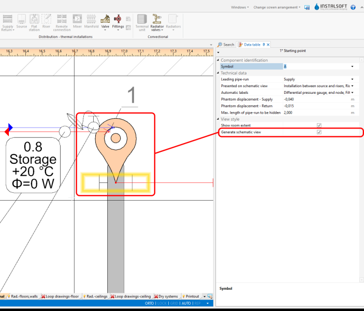Open the Leading pipe-run dropdown

(x=352, y=79)
